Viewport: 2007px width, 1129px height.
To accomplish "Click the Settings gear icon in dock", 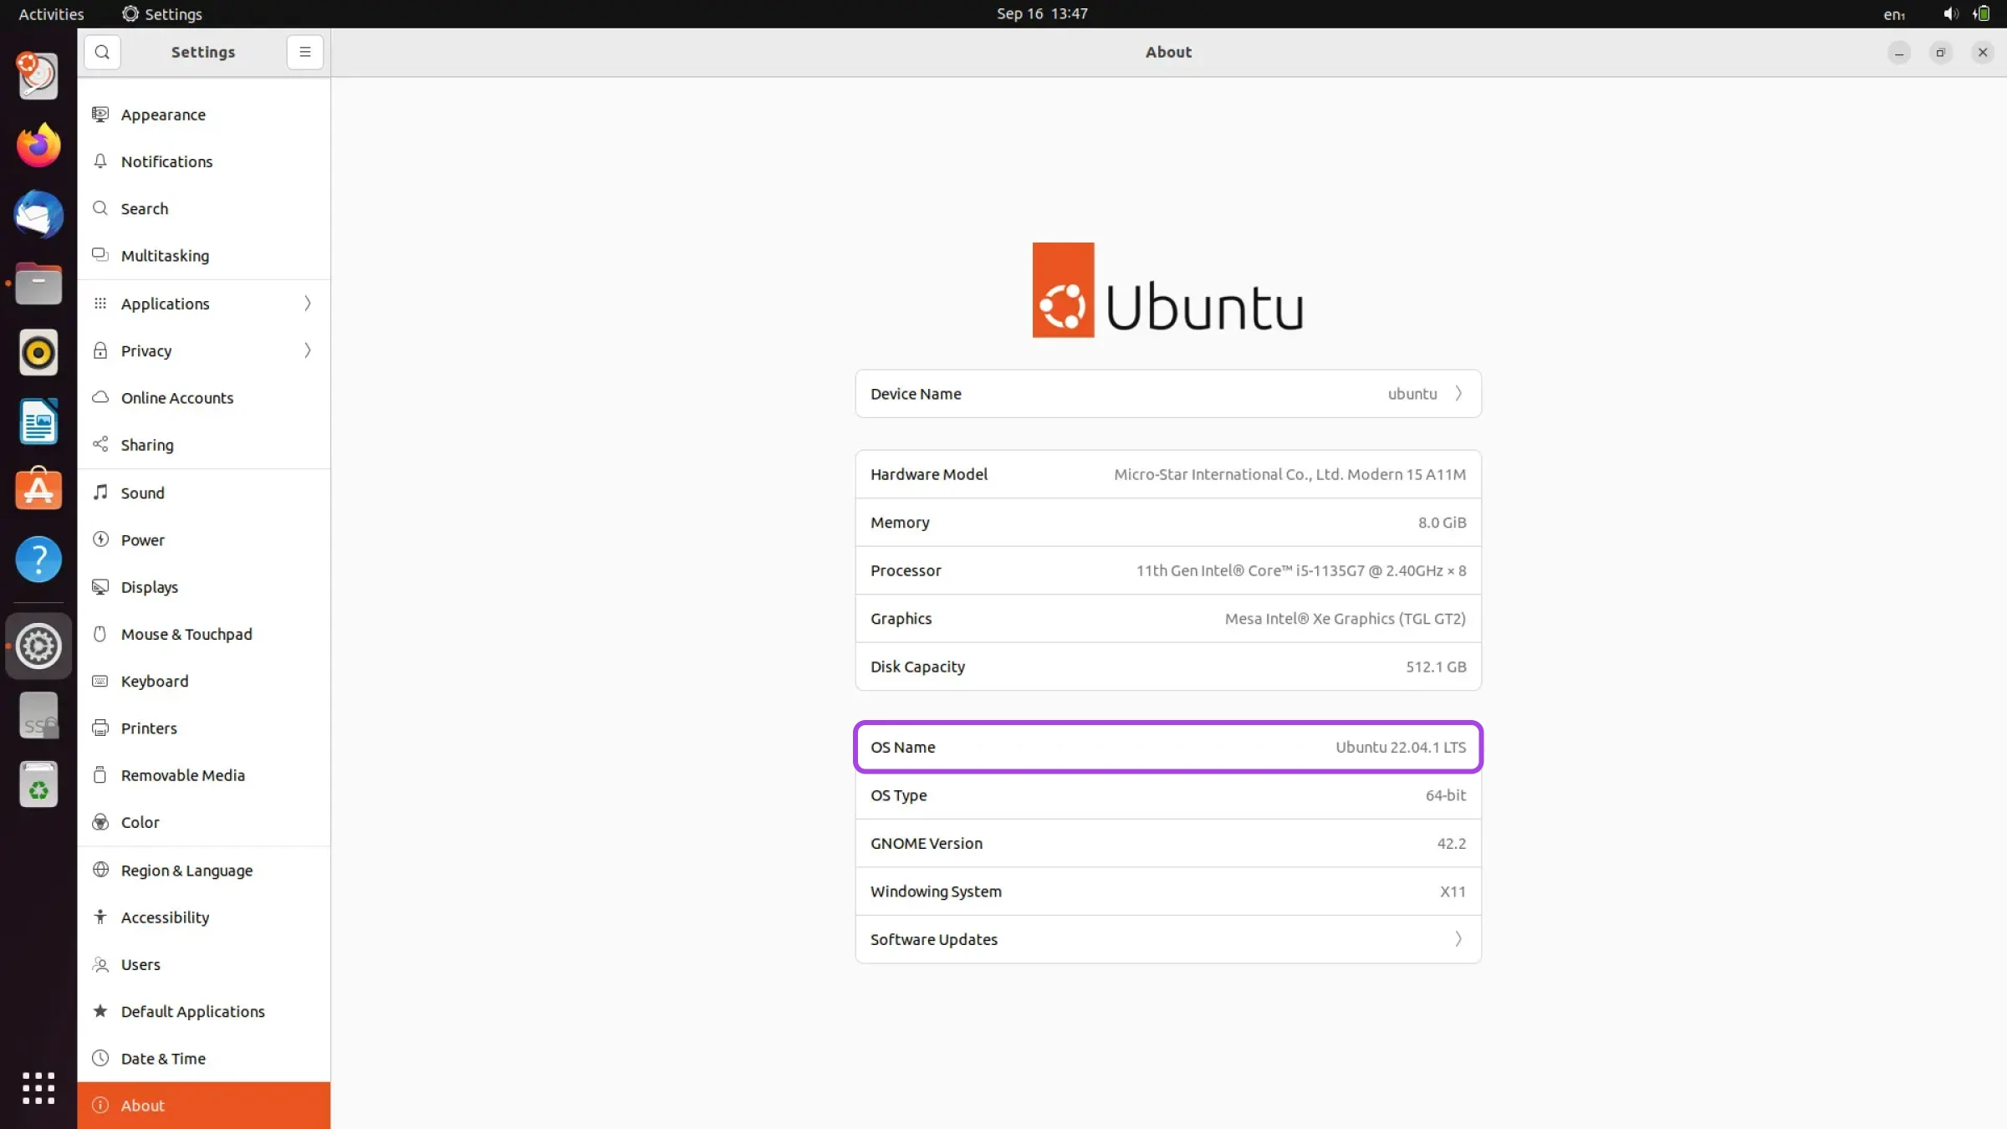I will coord(38,646).
